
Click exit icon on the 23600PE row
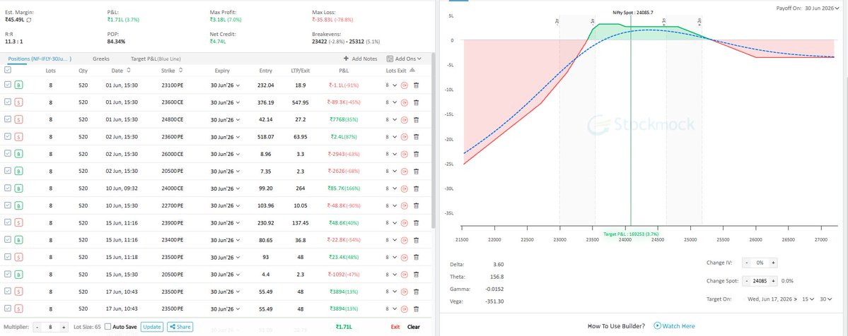[x=404, y=137]
